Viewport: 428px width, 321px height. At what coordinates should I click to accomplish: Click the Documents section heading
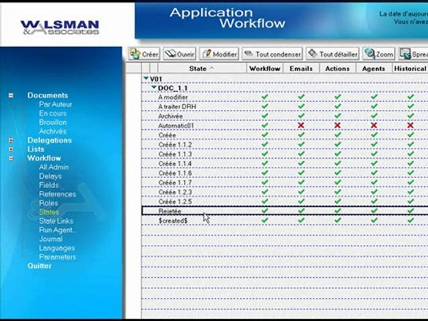48,95
